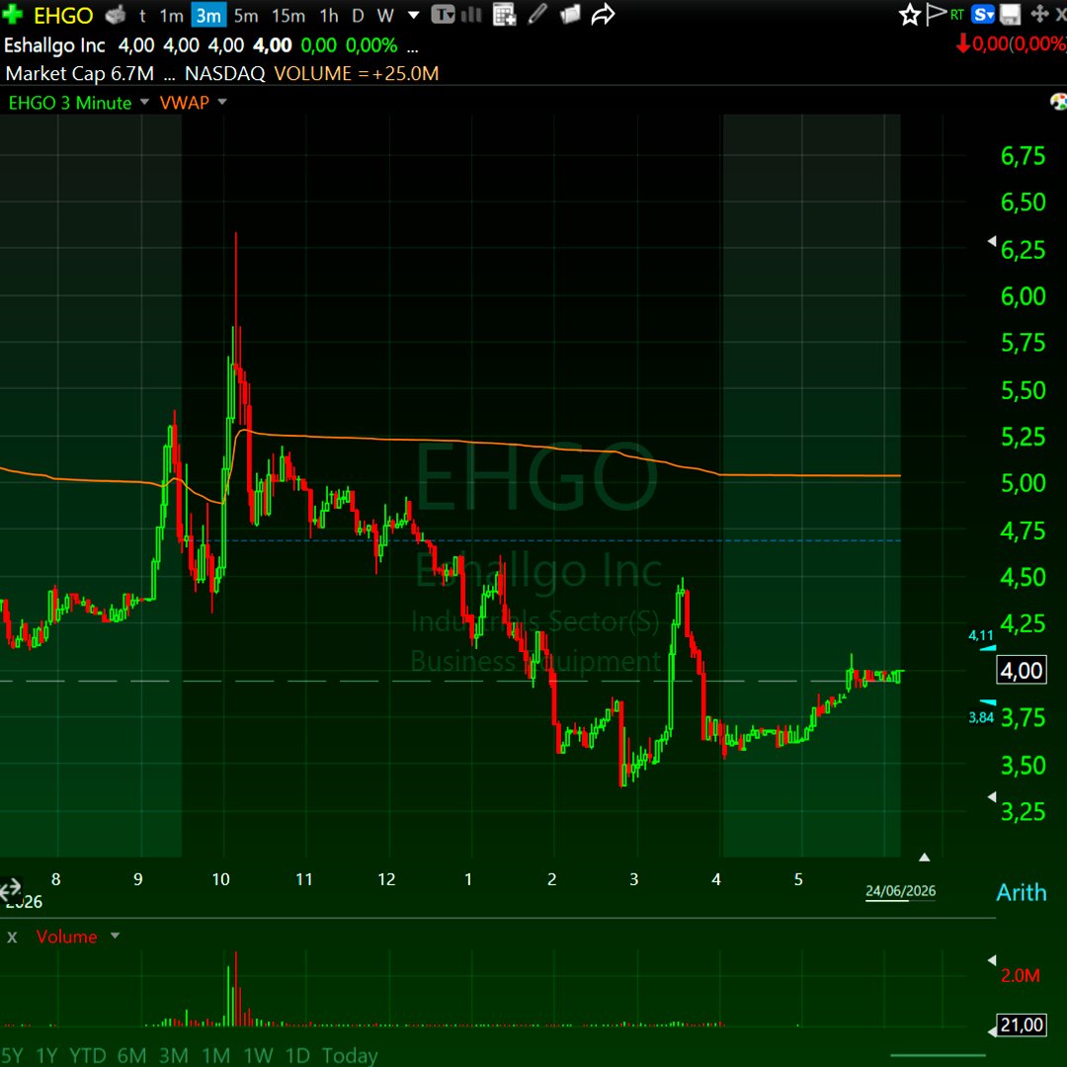Viewport: 1067px width, 1067px height.
Task: Click the floppy disk save icon
Action: coord(1010,14)
